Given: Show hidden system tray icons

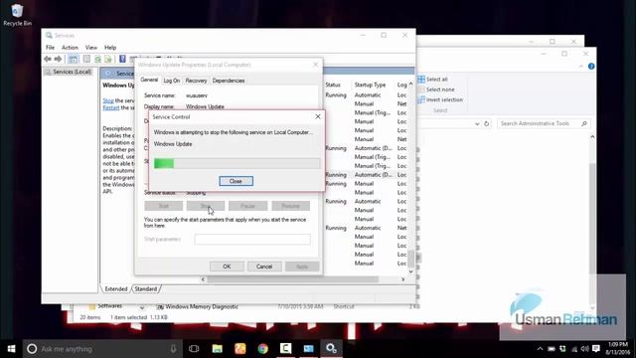Looking at the screenshot, I should click(x=540, y=349).
